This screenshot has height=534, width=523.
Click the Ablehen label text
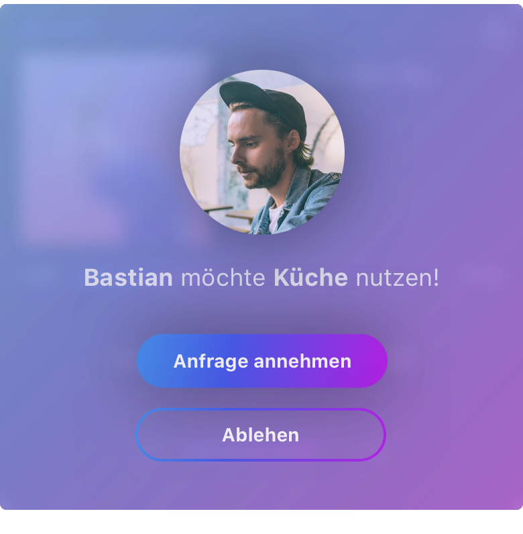(261, 435)
